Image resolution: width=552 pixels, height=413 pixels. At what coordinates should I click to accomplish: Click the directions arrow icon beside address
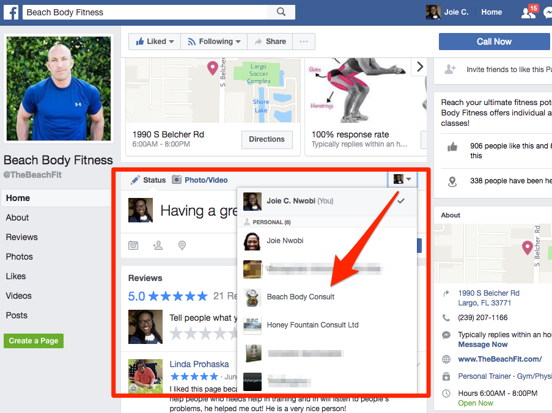[446, 293]
